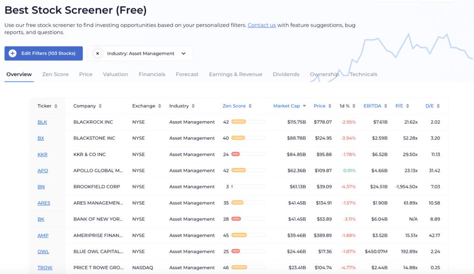
Task: Open Edit Filters (103 Stocks)
Action: click(x=44, y=53)
